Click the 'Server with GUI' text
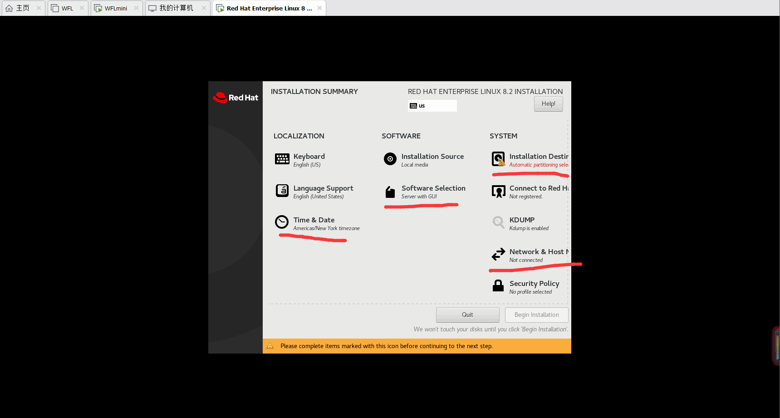The width and height of the screenshot is (780, 418). pyautogui.click(x=419, y=197)
